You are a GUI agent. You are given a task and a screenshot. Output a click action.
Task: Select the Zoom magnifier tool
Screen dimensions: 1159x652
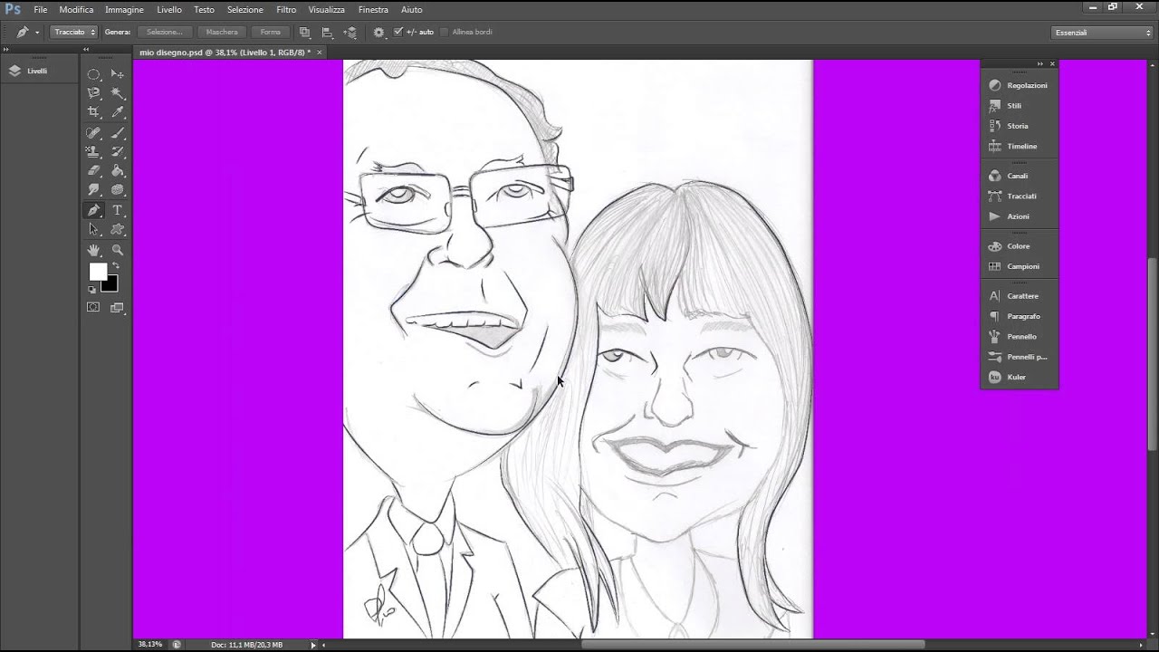[x=117, y=250]
